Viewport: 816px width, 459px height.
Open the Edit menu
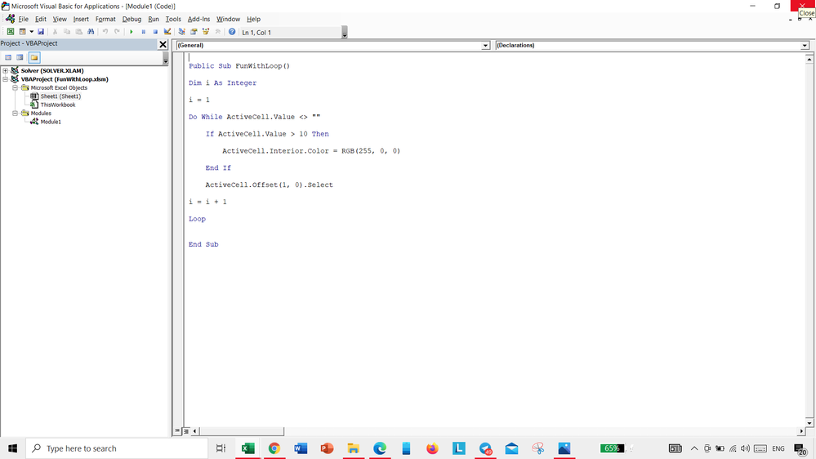coord(41,19)
